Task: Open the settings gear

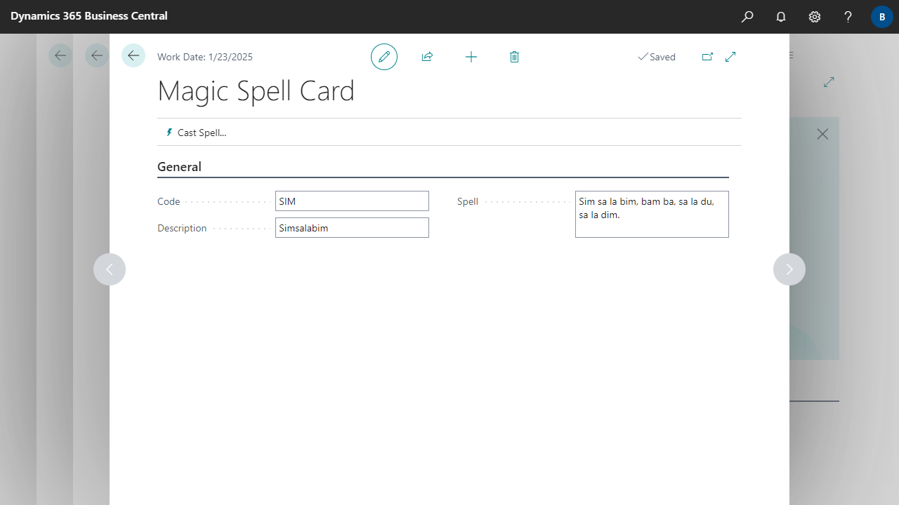Action: tap(815, 17)
